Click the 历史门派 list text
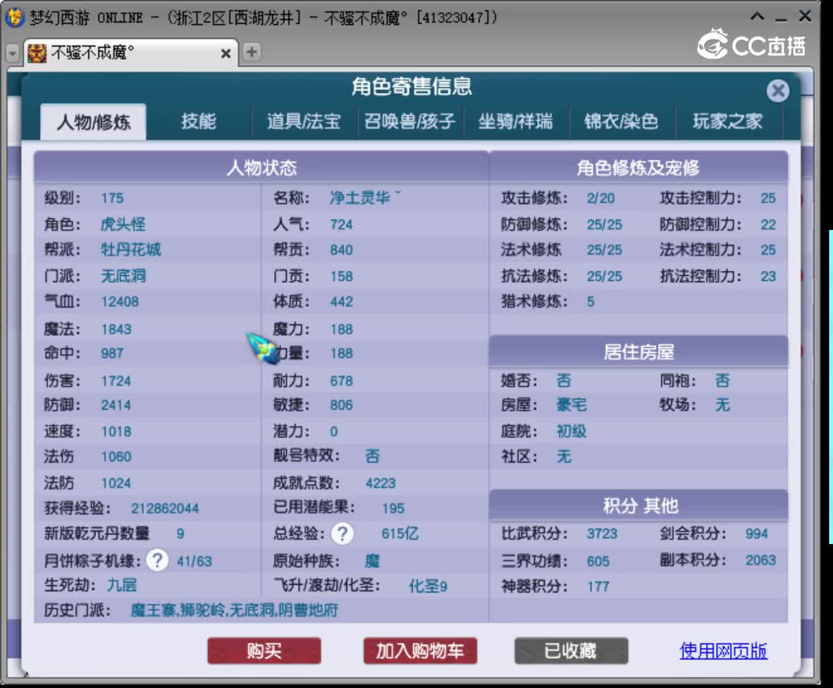This screenshot has width=833, height=688. tap(234, 610)
